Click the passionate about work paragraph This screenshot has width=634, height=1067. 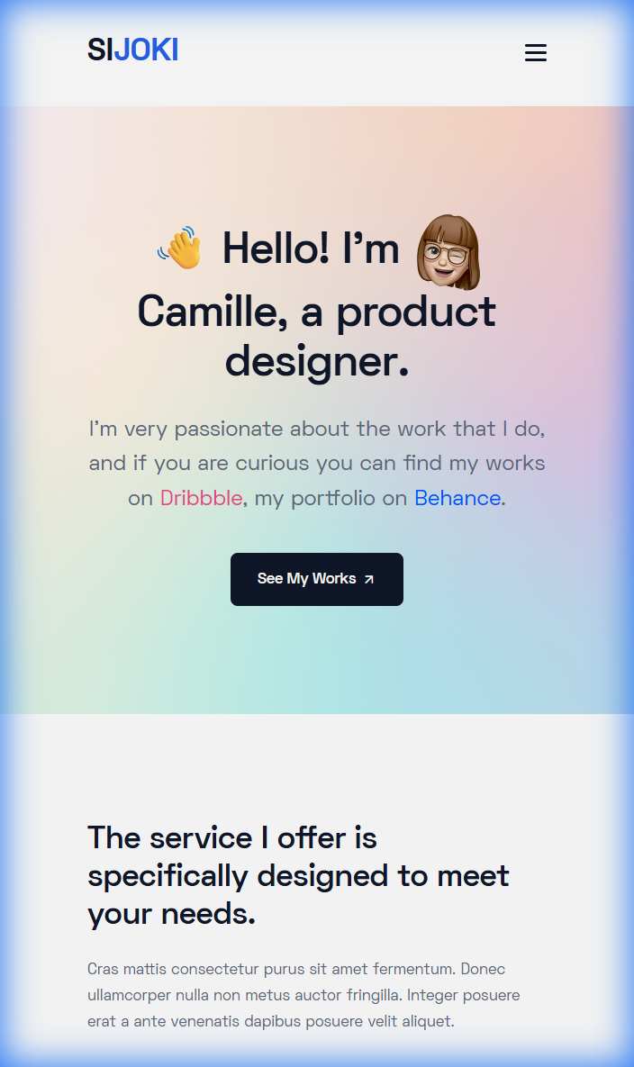pyautogui.click(x=316, y=463)
